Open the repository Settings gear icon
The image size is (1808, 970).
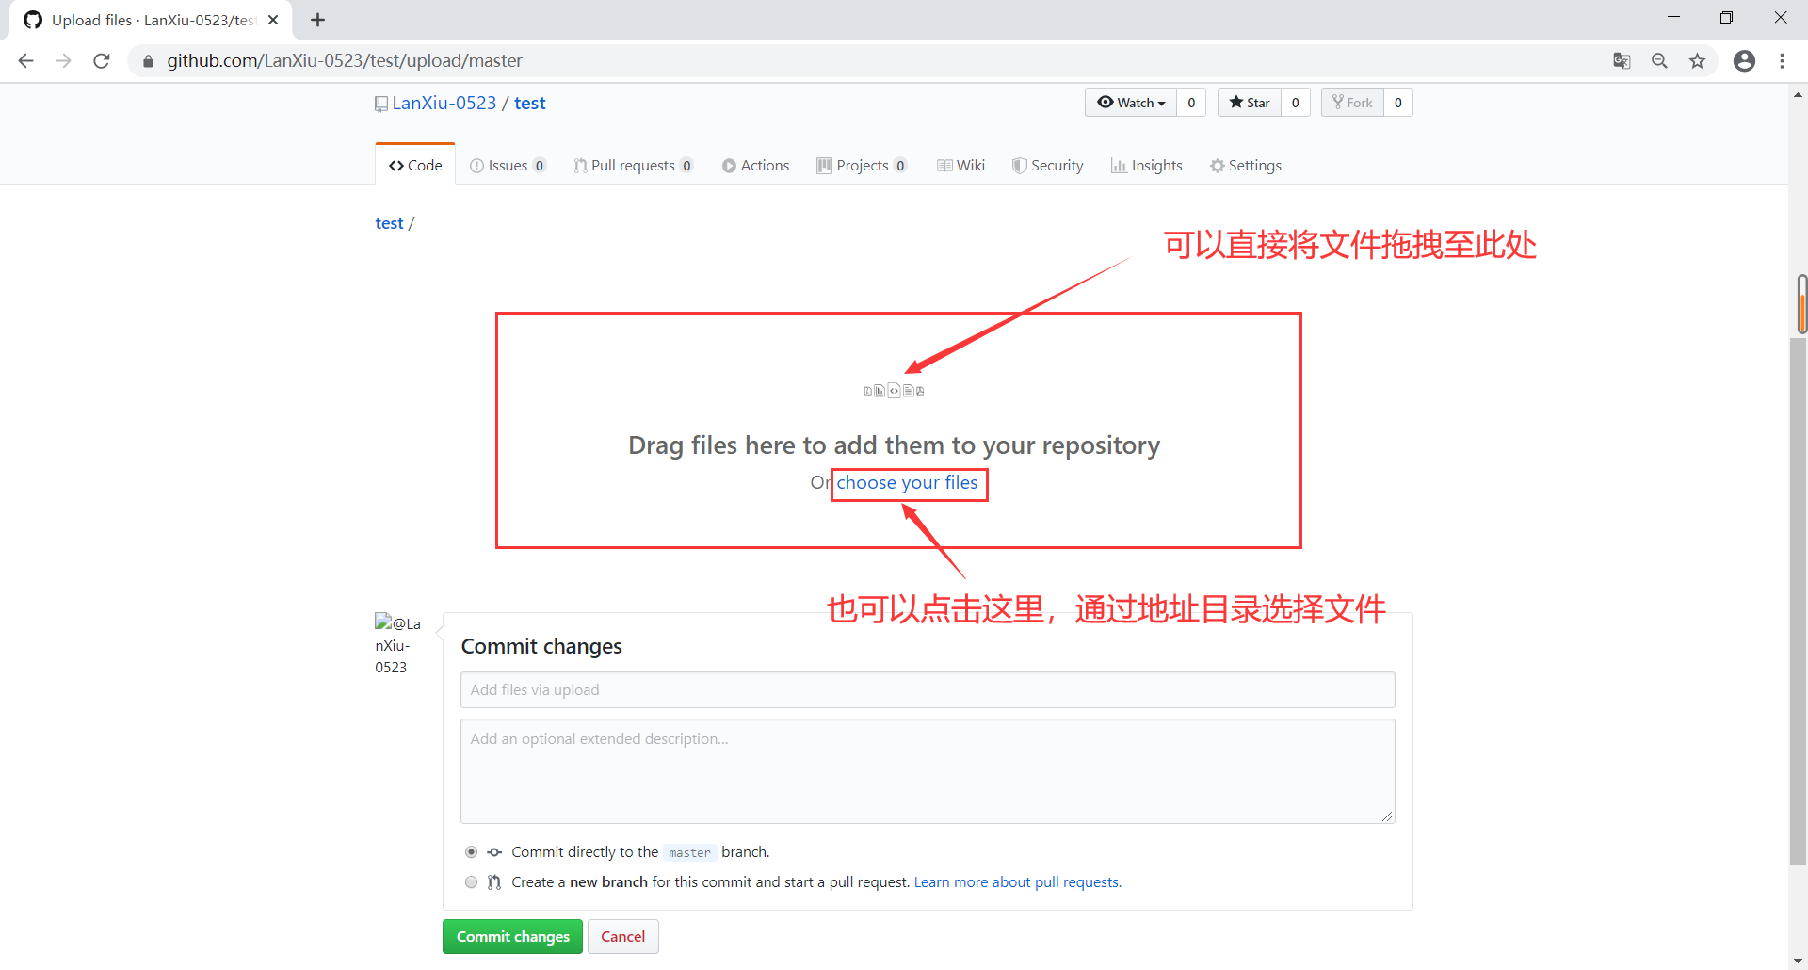1217,165
